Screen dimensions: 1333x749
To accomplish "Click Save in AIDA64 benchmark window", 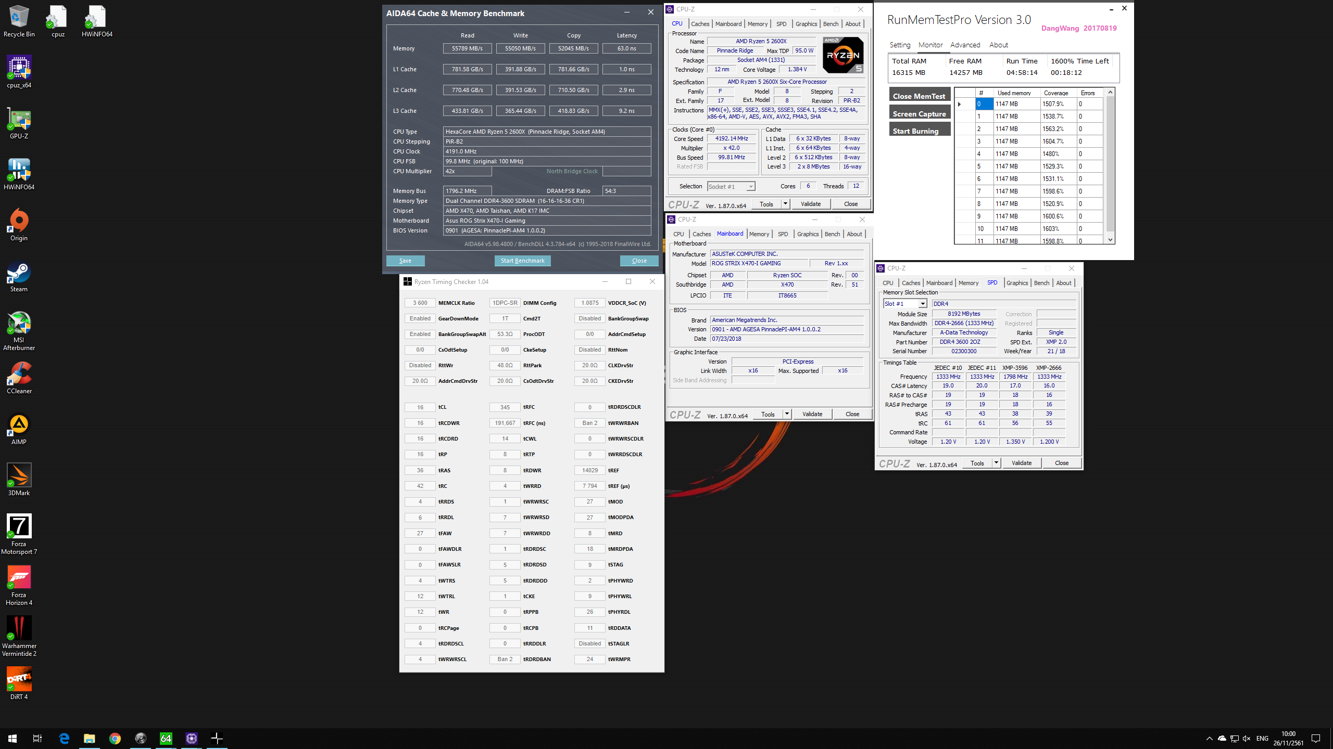I will 405,261.
